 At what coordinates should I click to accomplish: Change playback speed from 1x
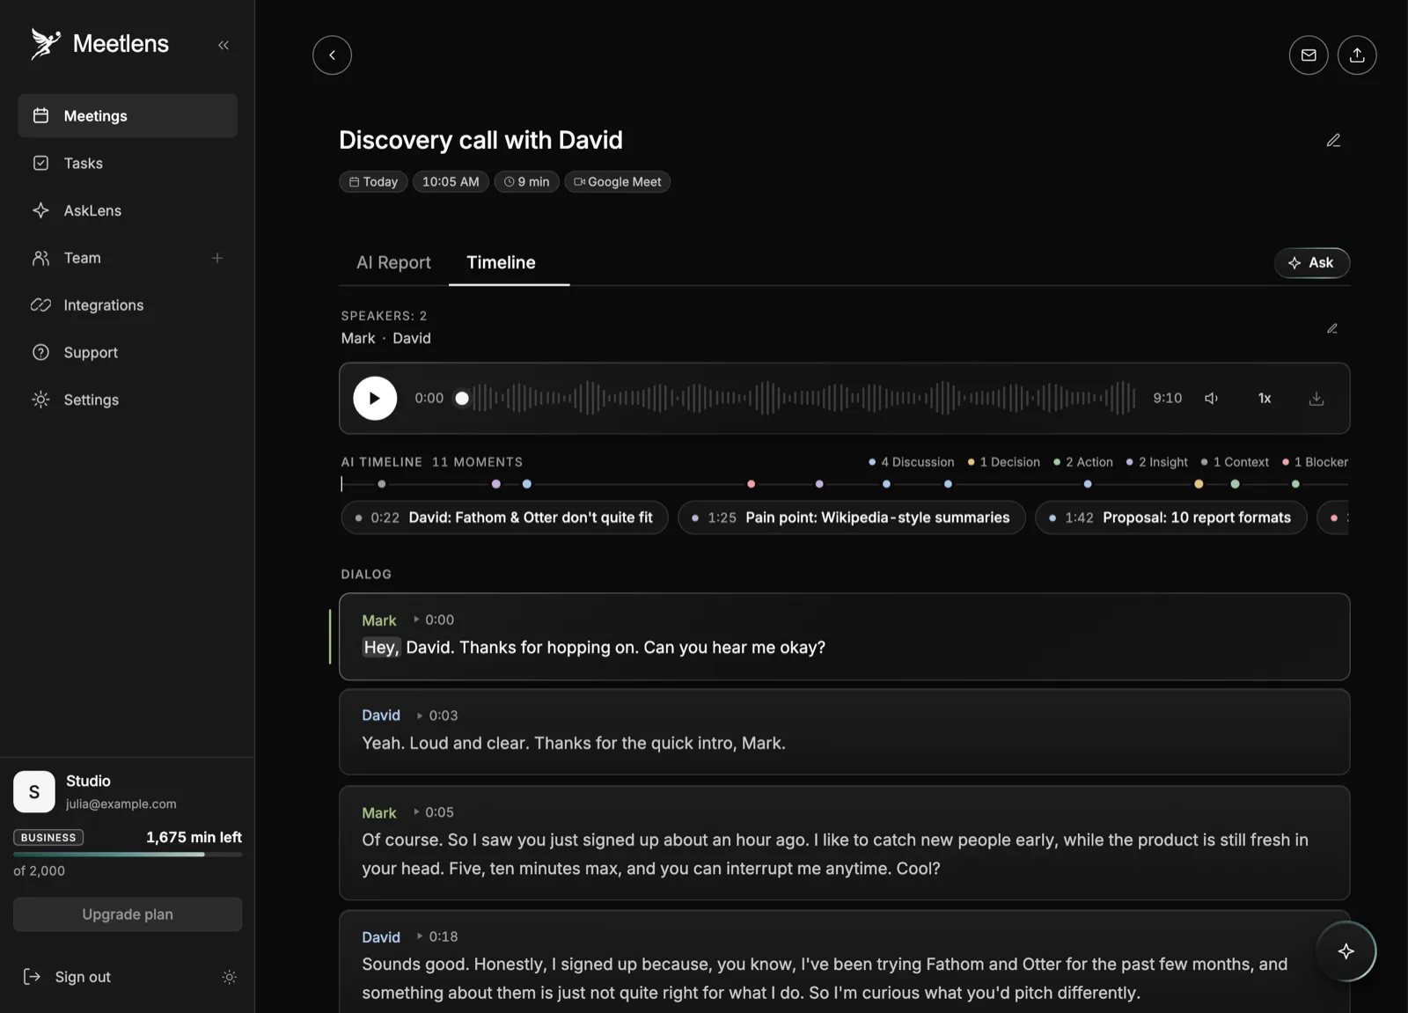(x=1265, y=398)
